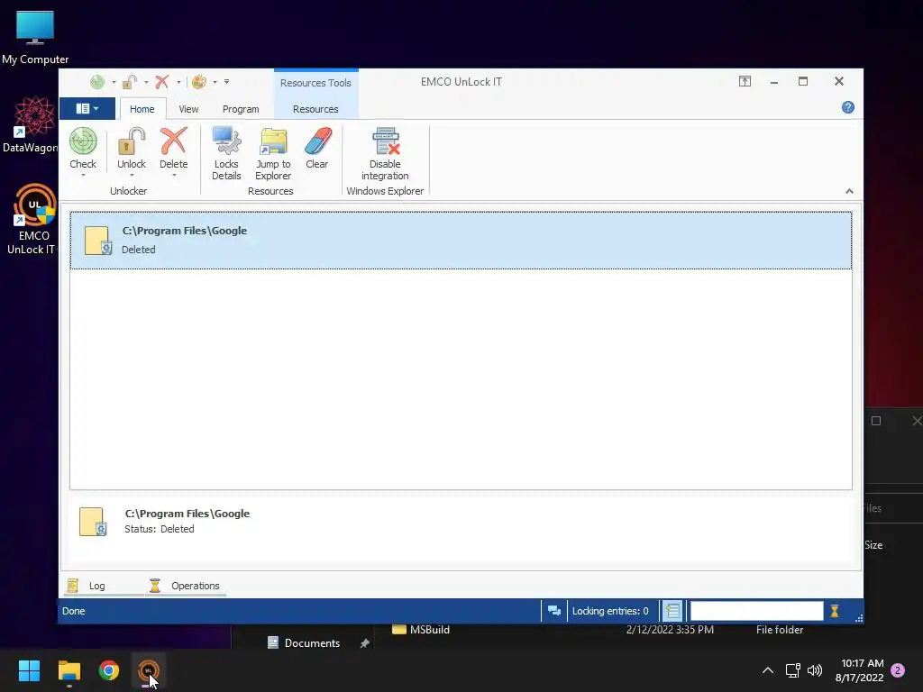Viewport: 923px width, 692px height.
Task: Click EMCO UnLock IT taskbar icon
Action: pos(148,670)
